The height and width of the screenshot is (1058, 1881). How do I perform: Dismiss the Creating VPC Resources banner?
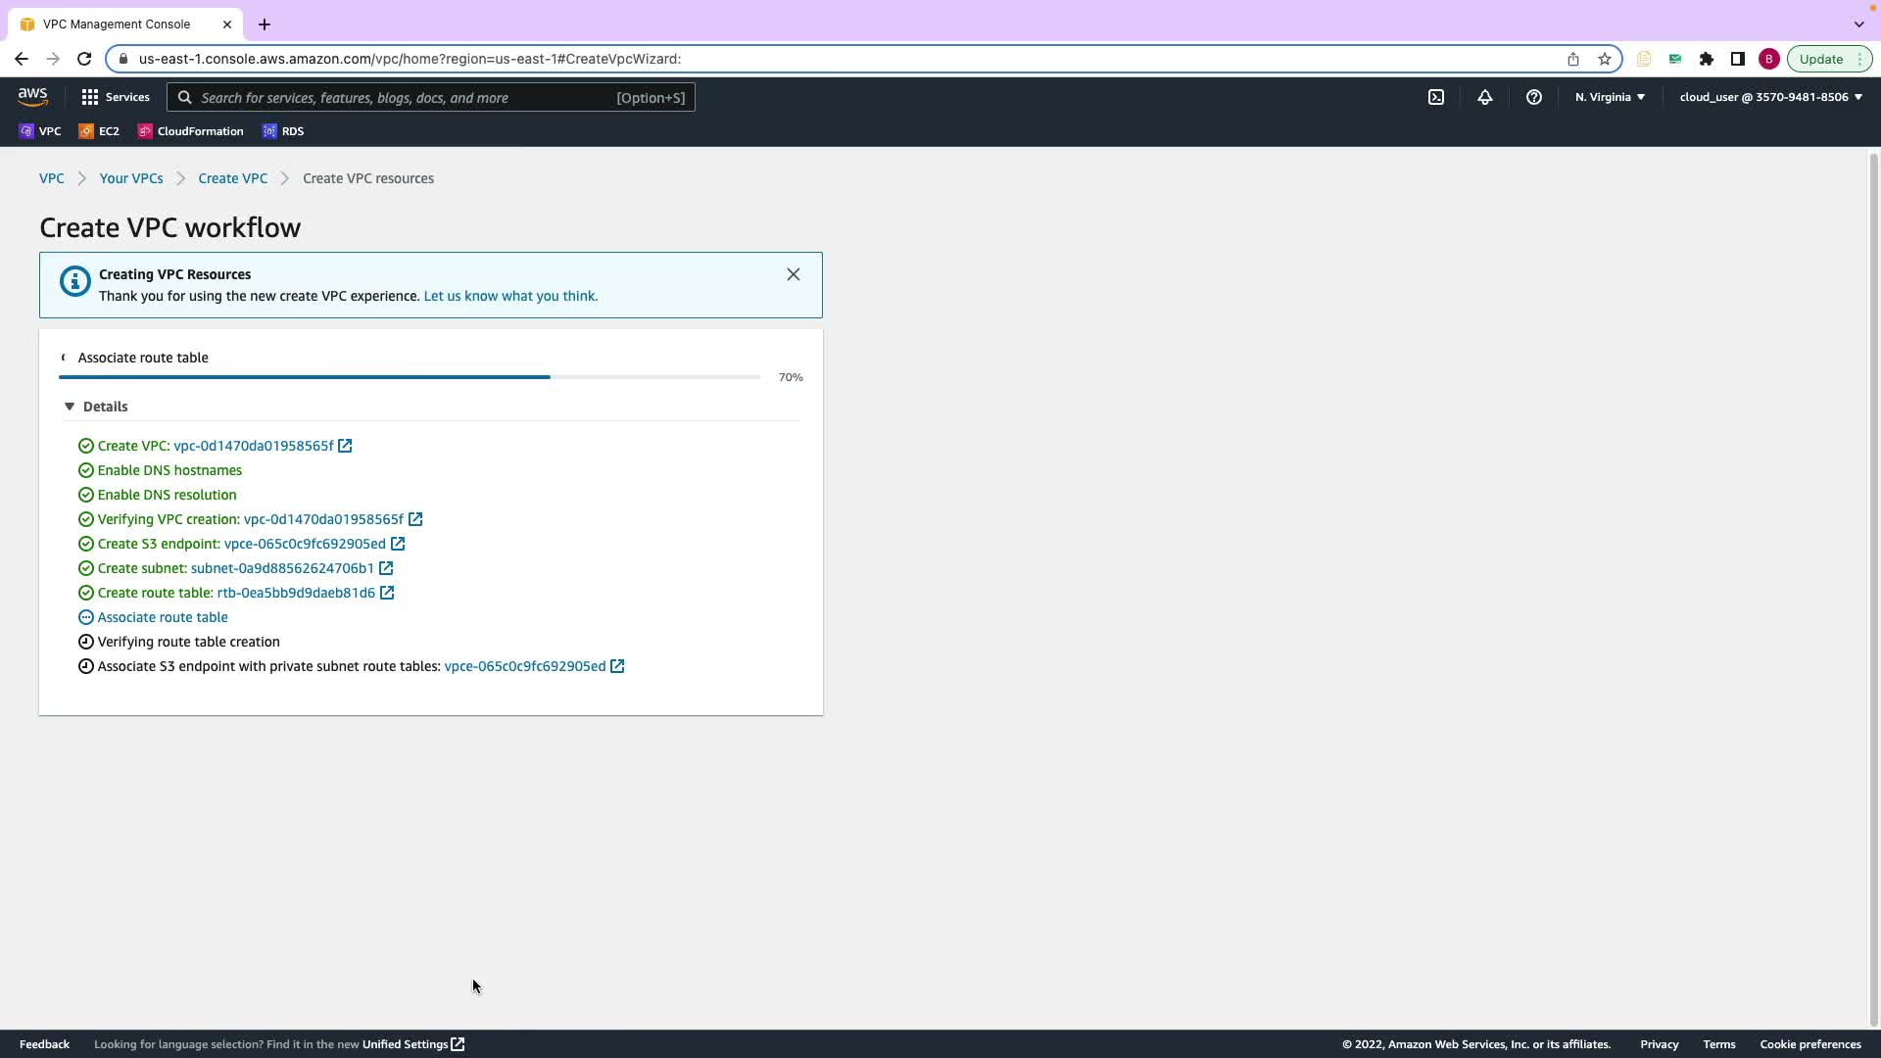[793, 274]
